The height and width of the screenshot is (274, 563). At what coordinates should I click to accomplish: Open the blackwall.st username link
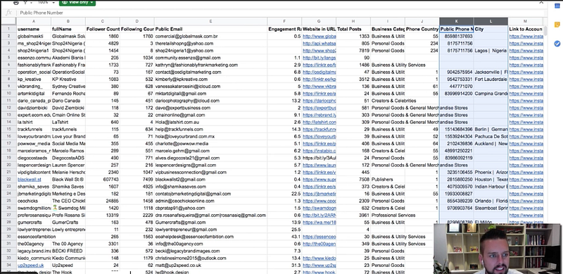tap(30, 180)
